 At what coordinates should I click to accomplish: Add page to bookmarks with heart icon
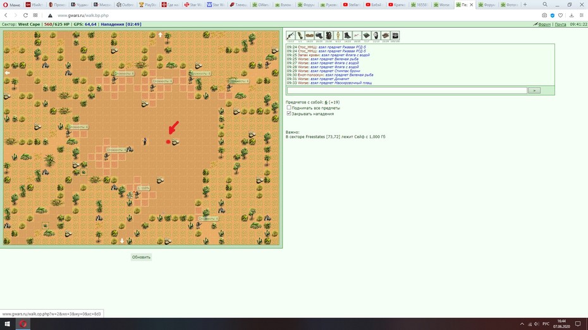pos(560,15)
